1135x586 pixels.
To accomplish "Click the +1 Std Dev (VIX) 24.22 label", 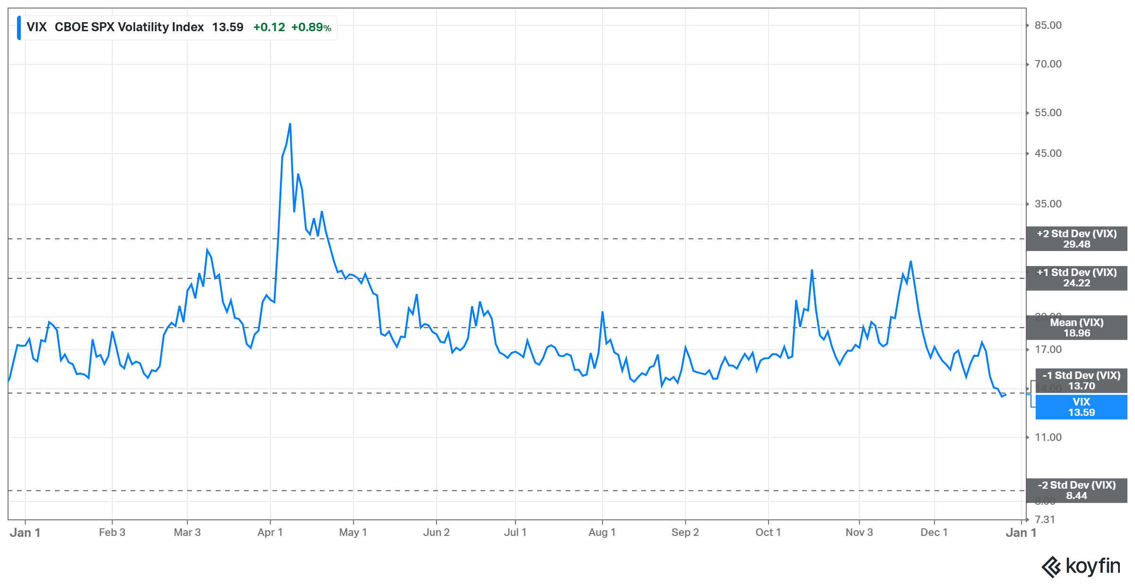I will (x=1076, y=278).
